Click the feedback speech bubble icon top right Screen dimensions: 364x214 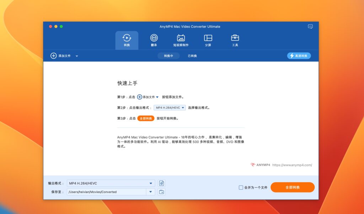pos(310,26)
